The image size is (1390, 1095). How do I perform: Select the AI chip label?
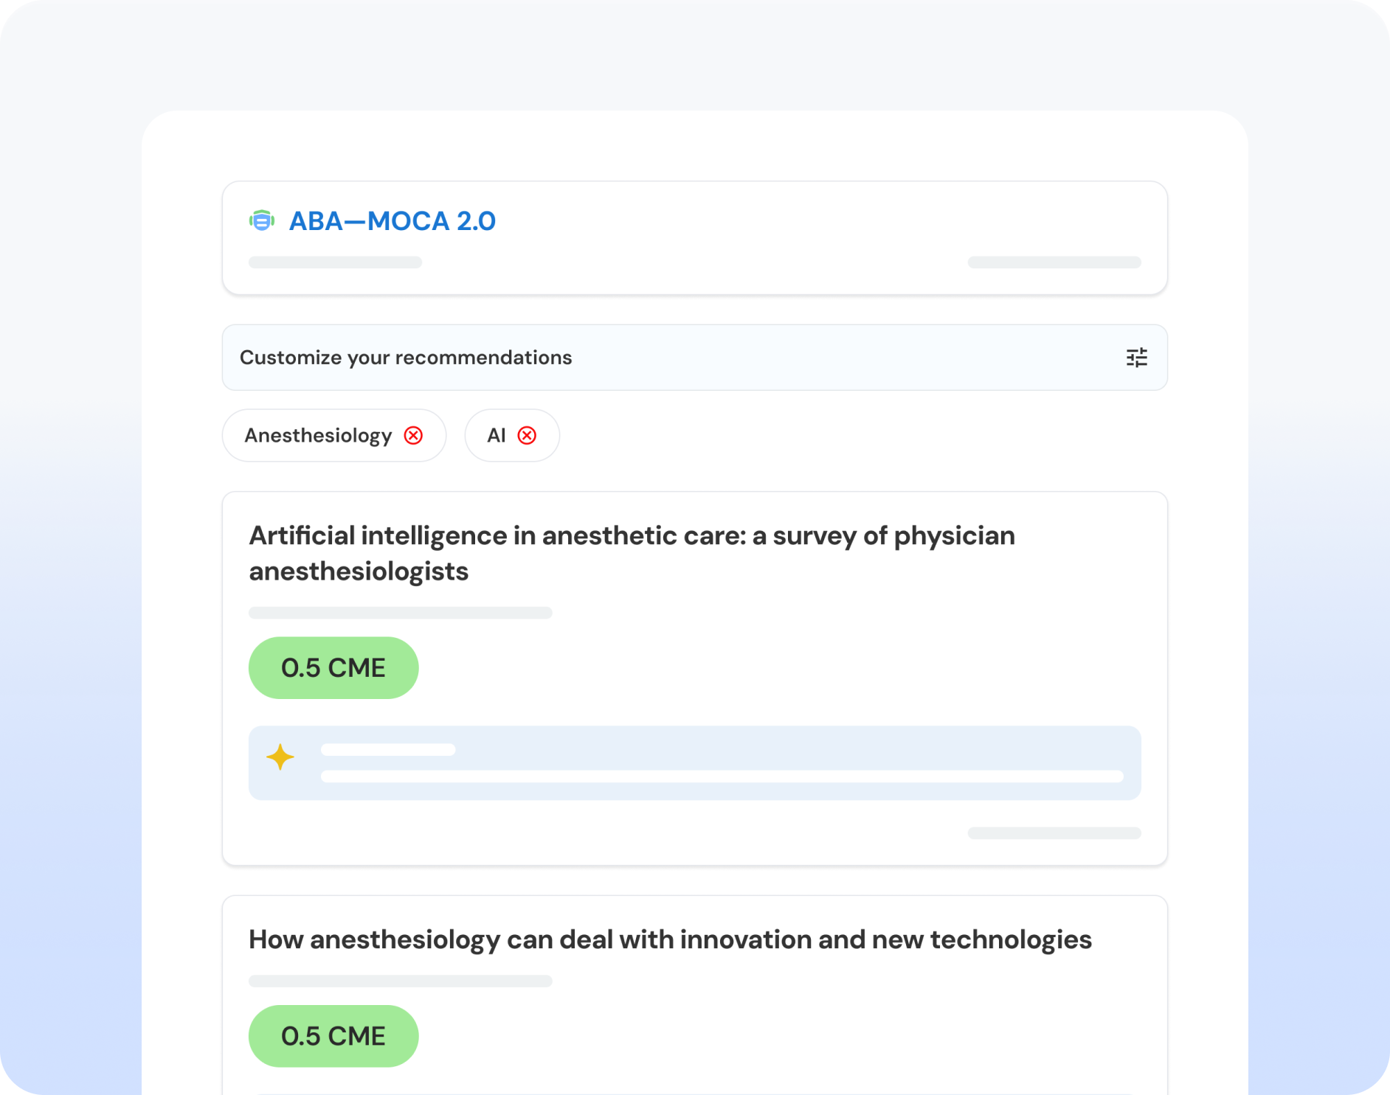click(497, 436)
